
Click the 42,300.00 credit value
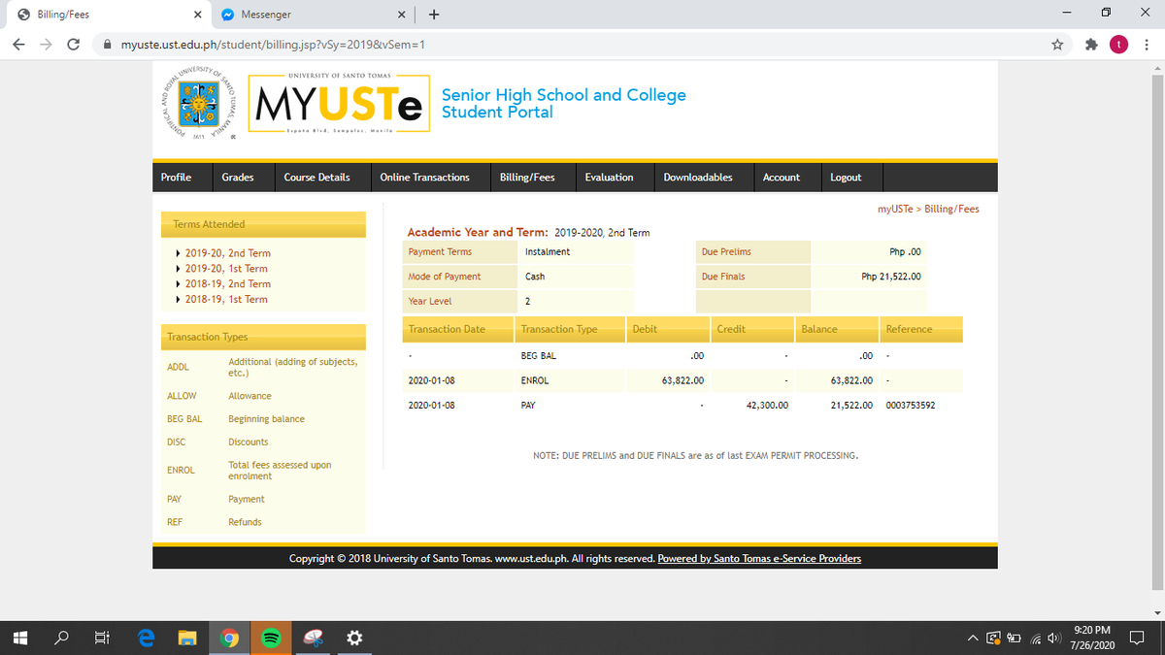coord(767,405)
